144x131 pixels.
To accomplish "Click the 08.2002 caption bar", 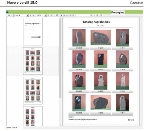I will [x=101, y=70].
